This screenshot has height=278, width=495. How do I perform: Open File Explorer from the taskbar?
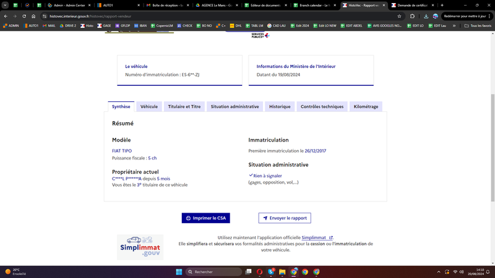[282, 272]
